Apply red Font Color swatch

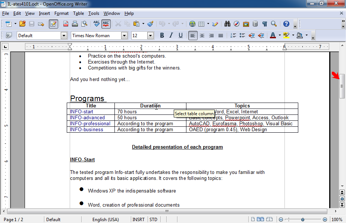pyautogui.click(x=273, y=35)
